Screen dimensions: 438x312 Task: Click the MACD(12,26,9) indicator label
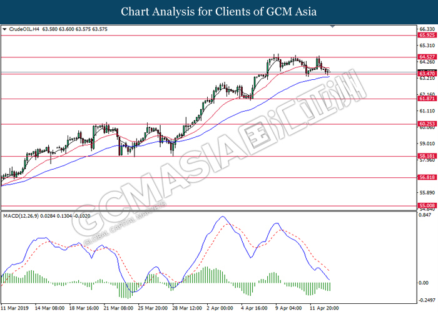21,216
